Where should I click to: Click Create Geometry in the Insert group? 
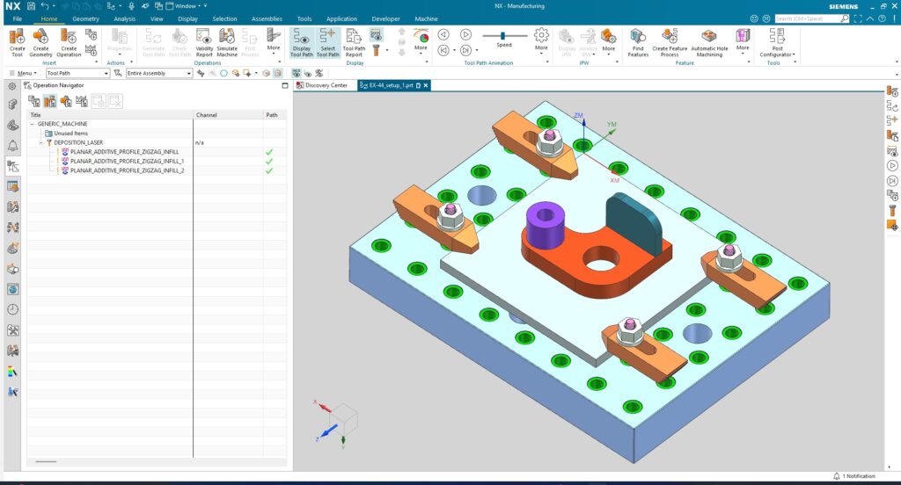point(40,41)
